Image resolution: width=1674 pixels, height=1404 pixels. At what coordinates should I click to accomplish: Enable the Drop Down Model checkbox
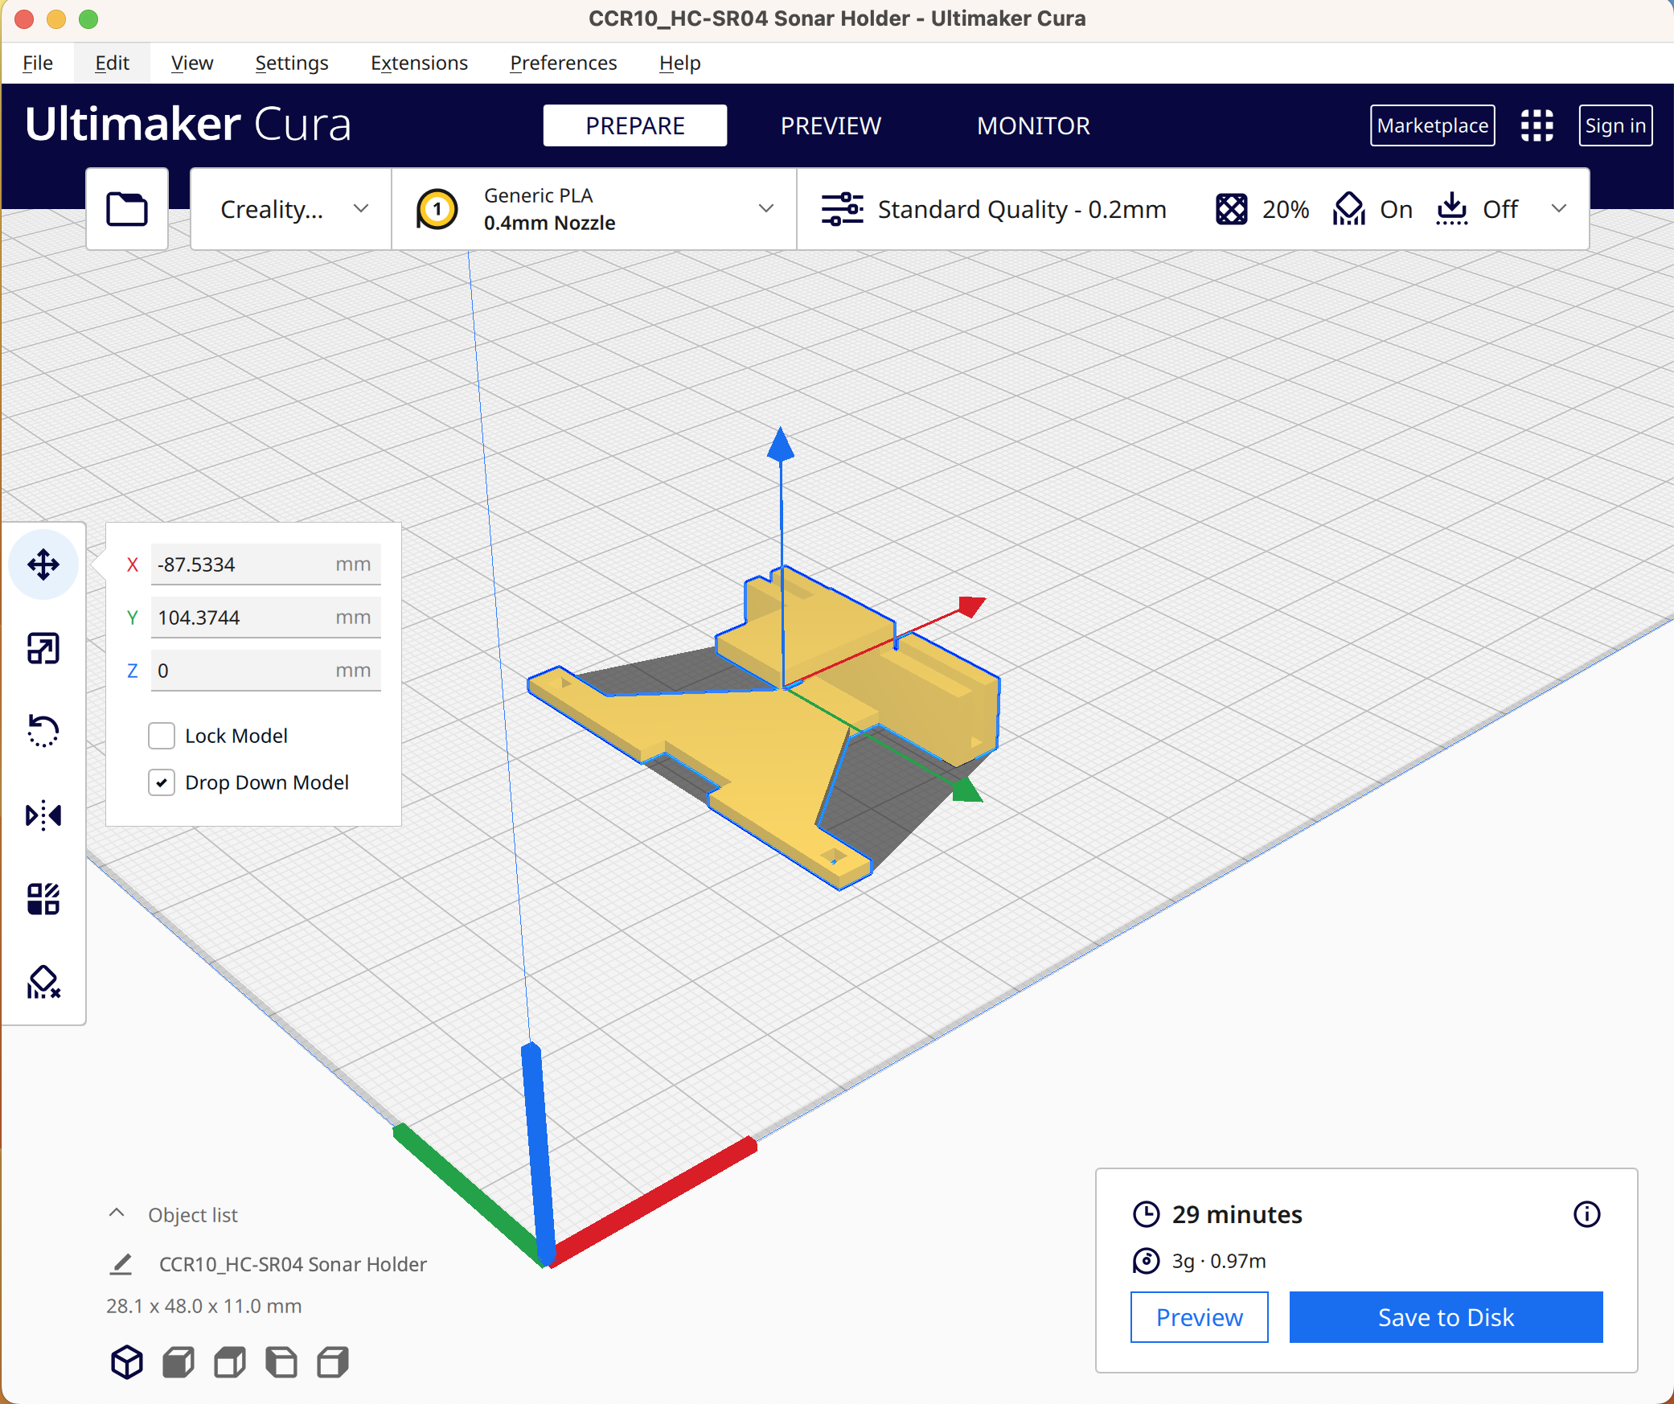point(162,782)
